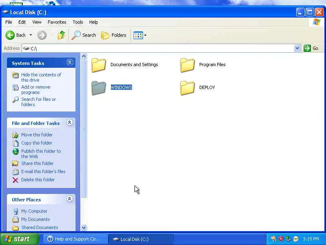
Task: Collapse the Other Places panel
Action: pos(69,199)
